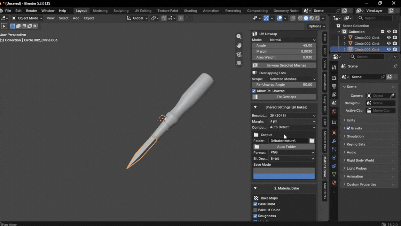Open Resolution 2K (2048) dropdown

pyautogui.click(x=292, y=115)
